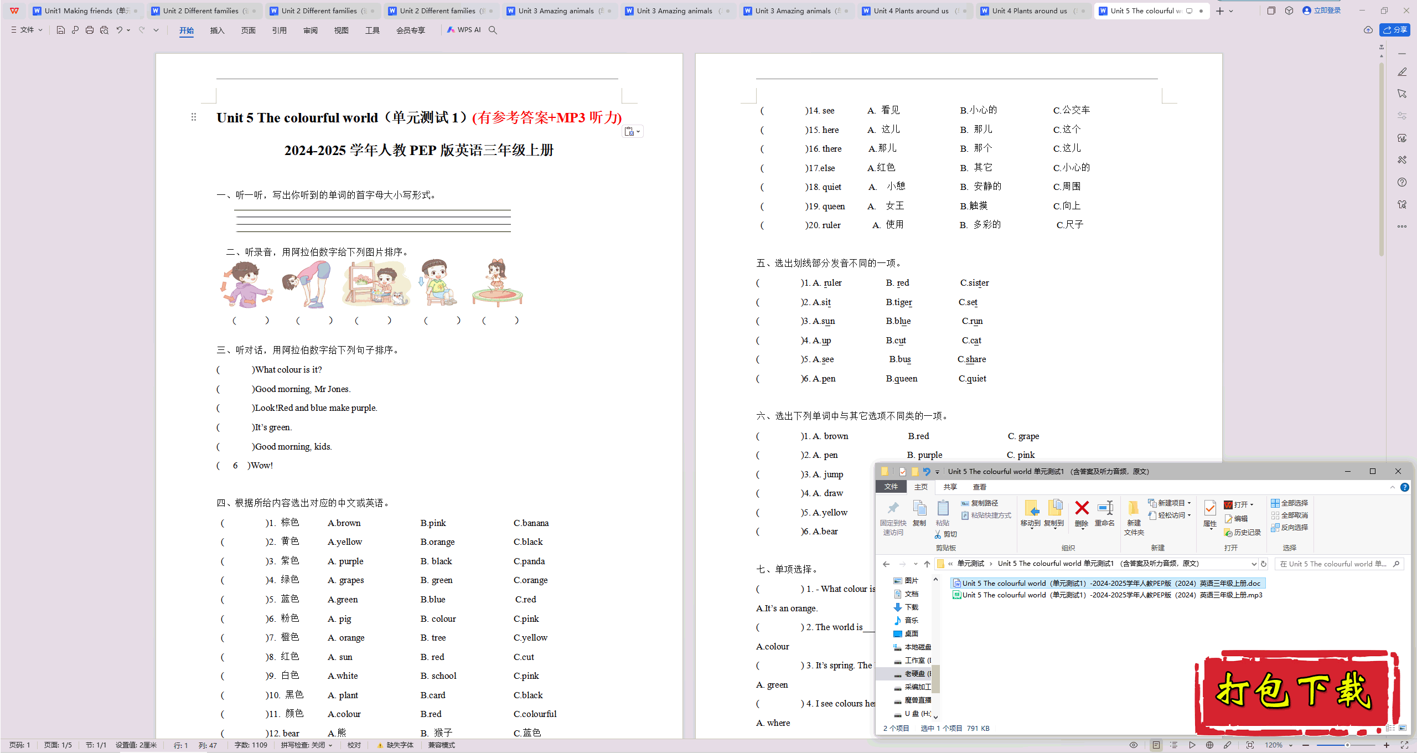Click the 立即登录 login button
Image resolution: width=1417 pixels, height=753 pixels.
1321,11
